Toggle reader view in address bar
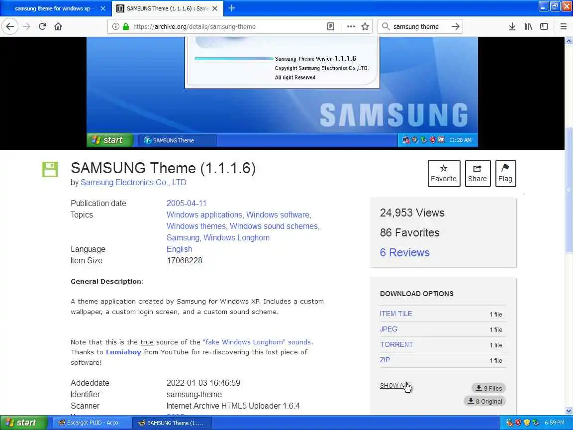 [330, 26]
